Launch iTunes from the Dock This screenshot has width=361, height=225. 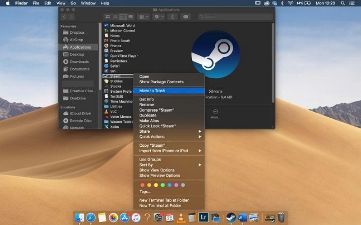pyautogui.click(x=136, y=217)
